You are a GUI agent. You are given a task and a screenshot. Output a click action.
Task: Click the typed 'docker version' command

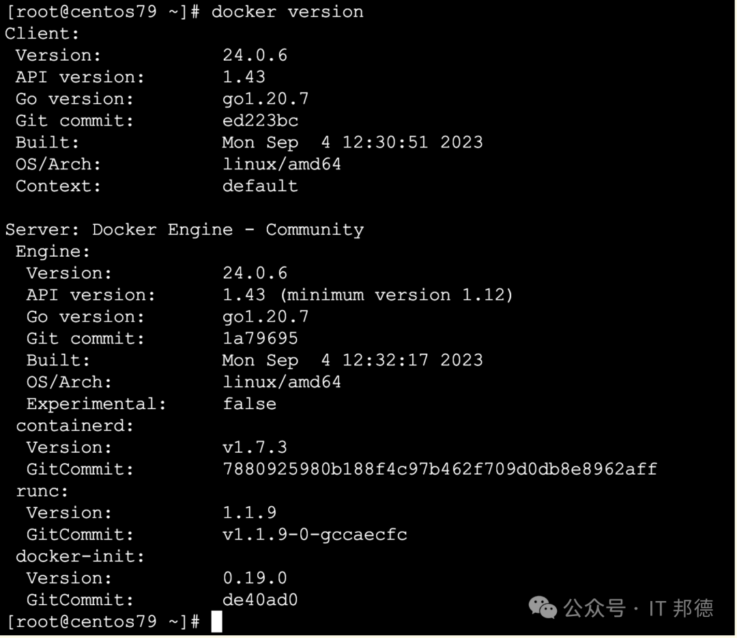pos(287,12)
